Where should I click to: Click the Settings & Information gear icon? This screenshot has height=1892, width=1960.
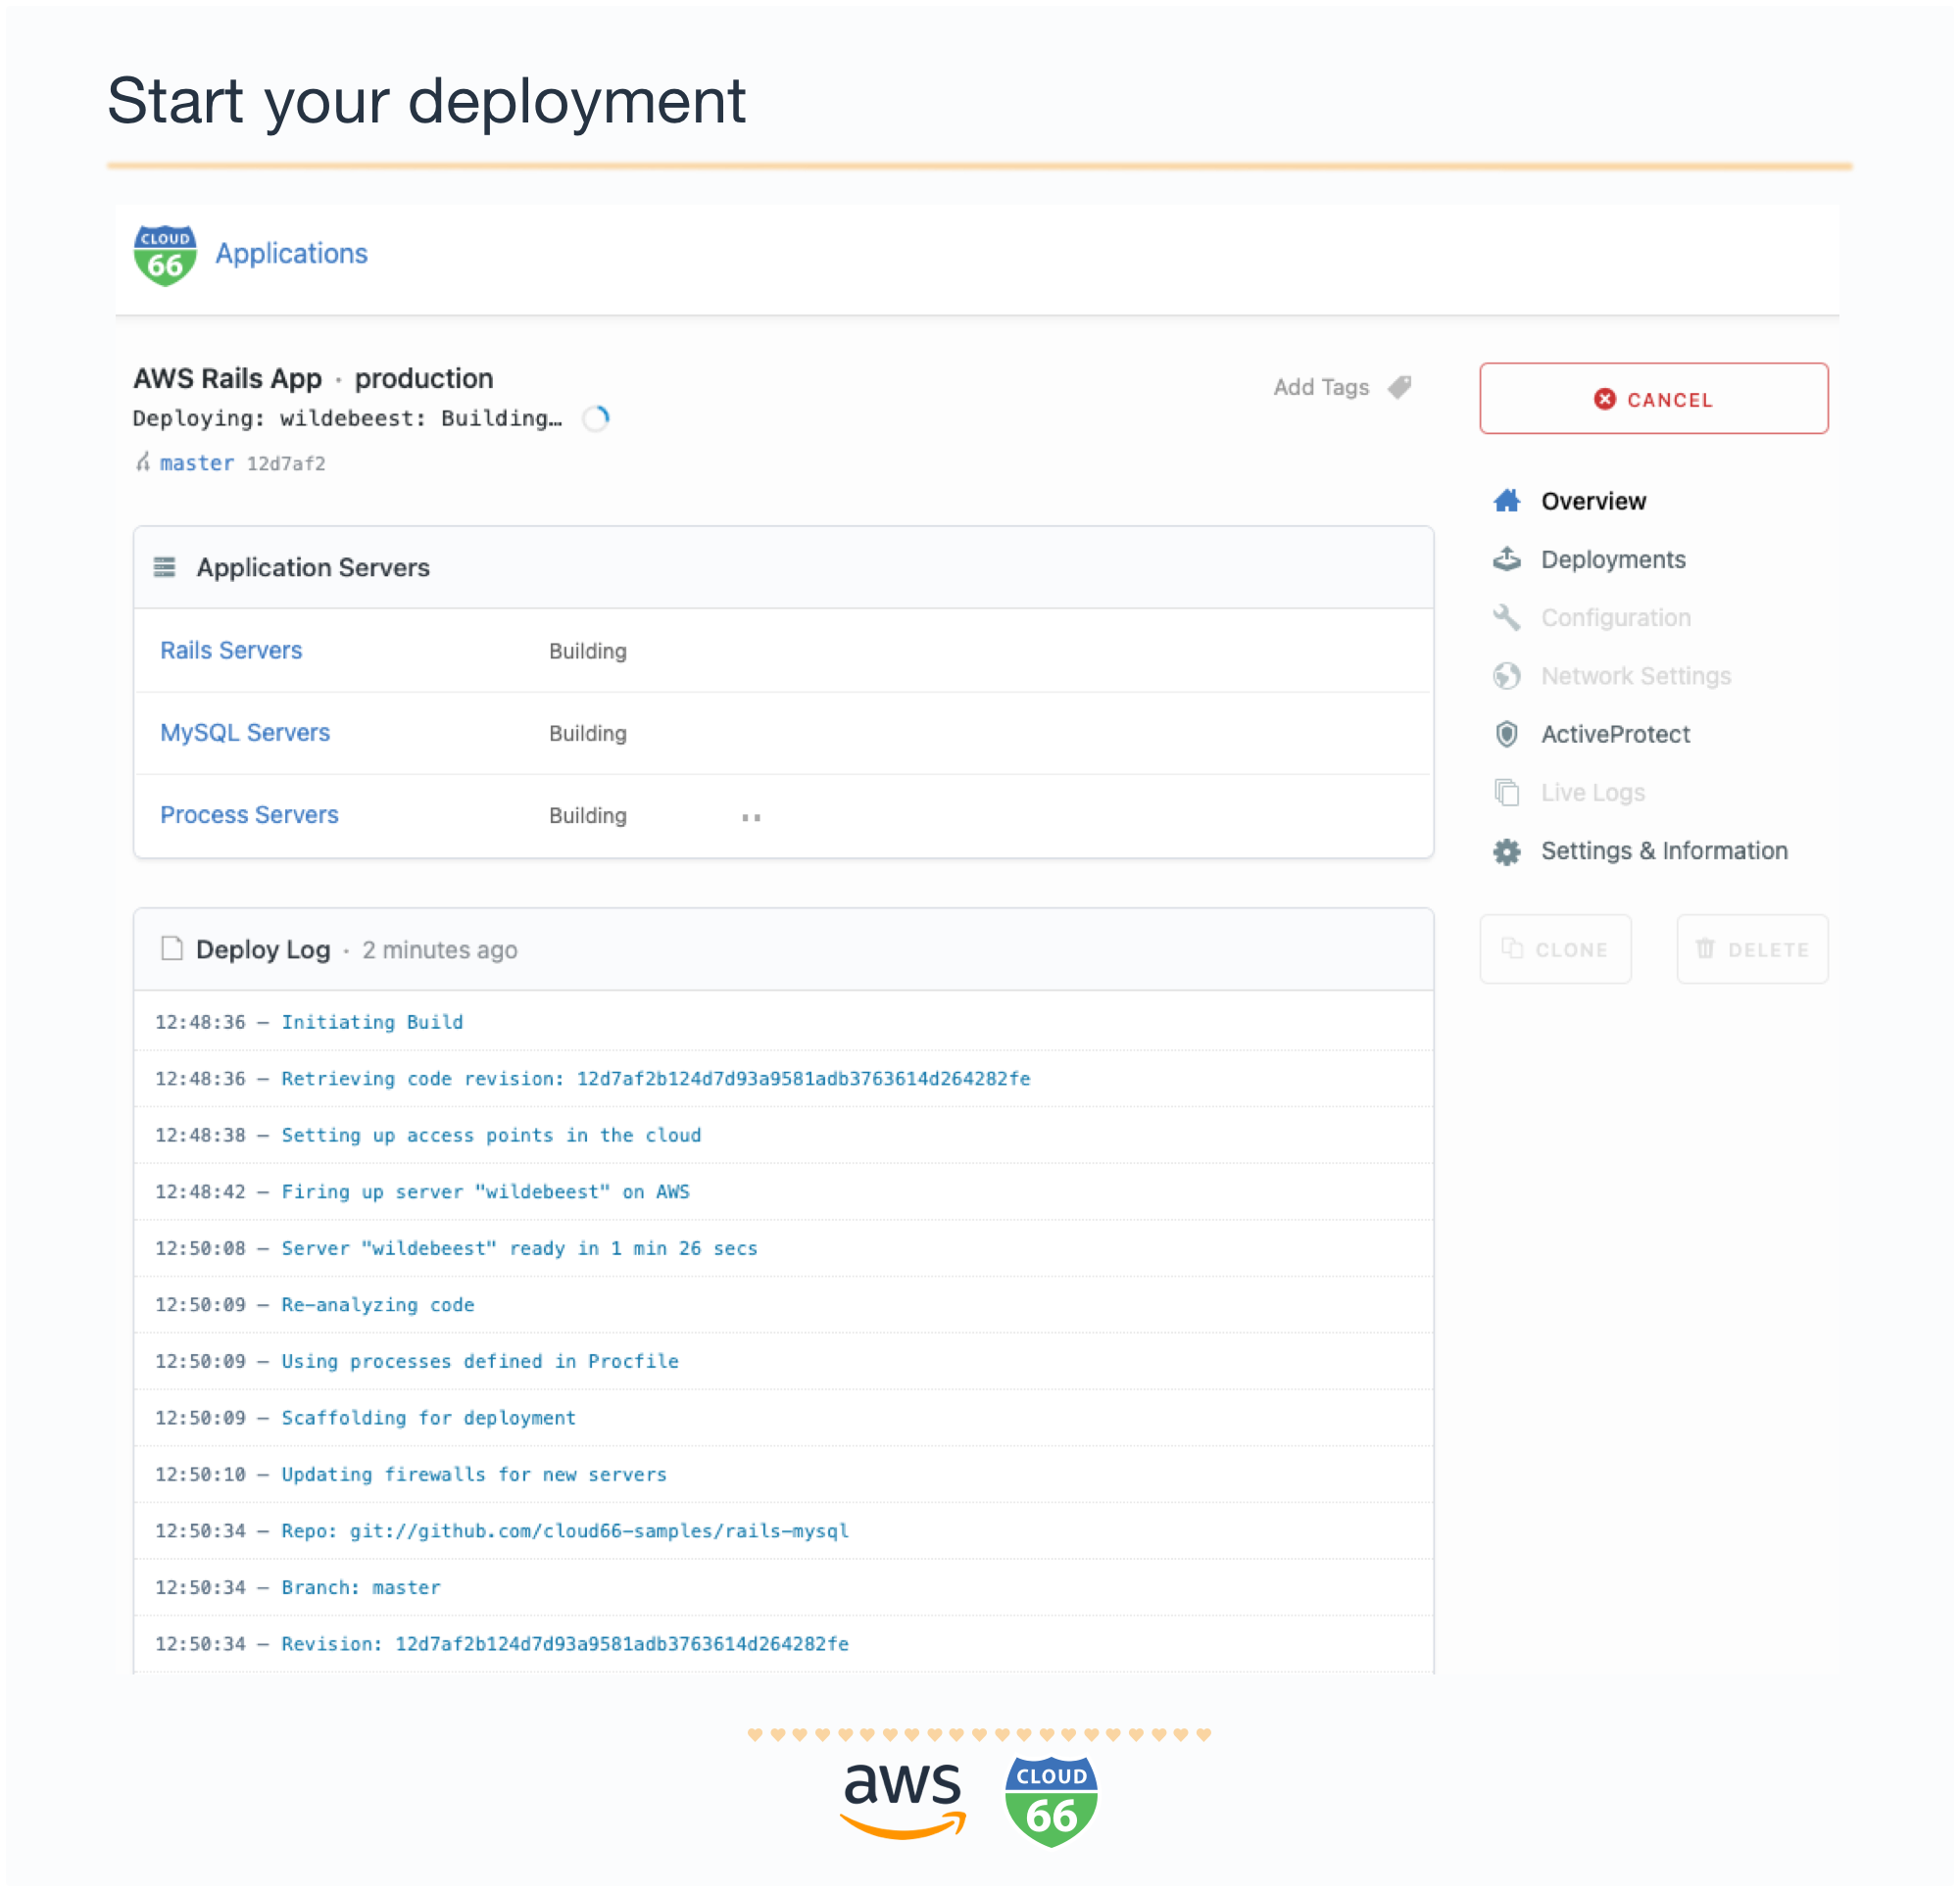click(1506, 851)
